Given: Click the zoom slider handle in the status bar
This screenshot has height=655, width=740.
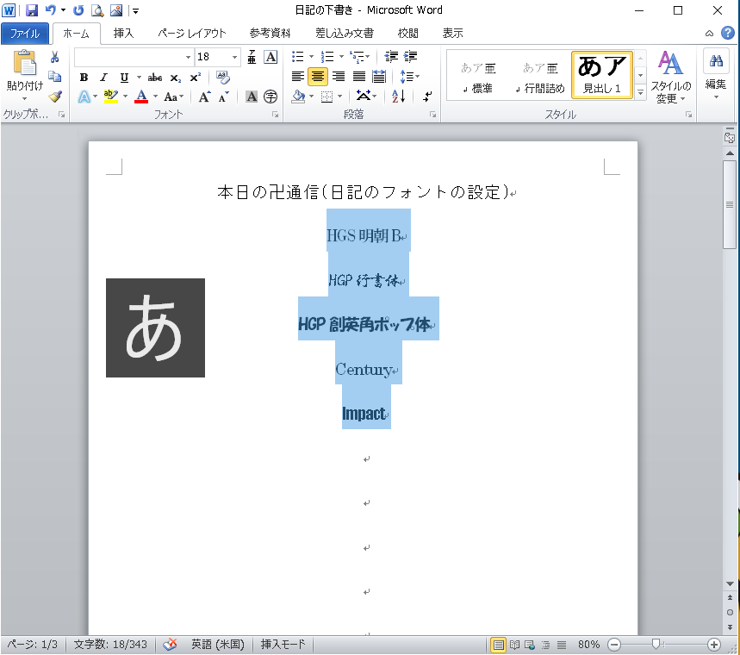Looking at the screenshot, I should pos(656,644).
